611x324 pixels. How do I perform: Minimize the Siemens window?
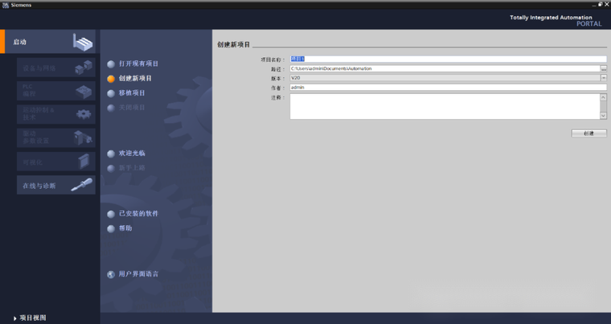(x=594, y=5)
